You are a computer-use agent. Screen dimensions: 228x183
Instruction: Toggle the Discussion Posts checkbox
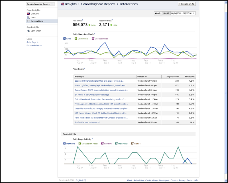coord(80,144)
